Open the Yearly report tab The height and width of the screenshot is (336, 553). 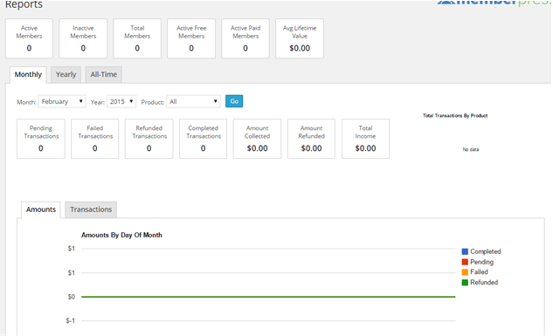tap(66, 75)
